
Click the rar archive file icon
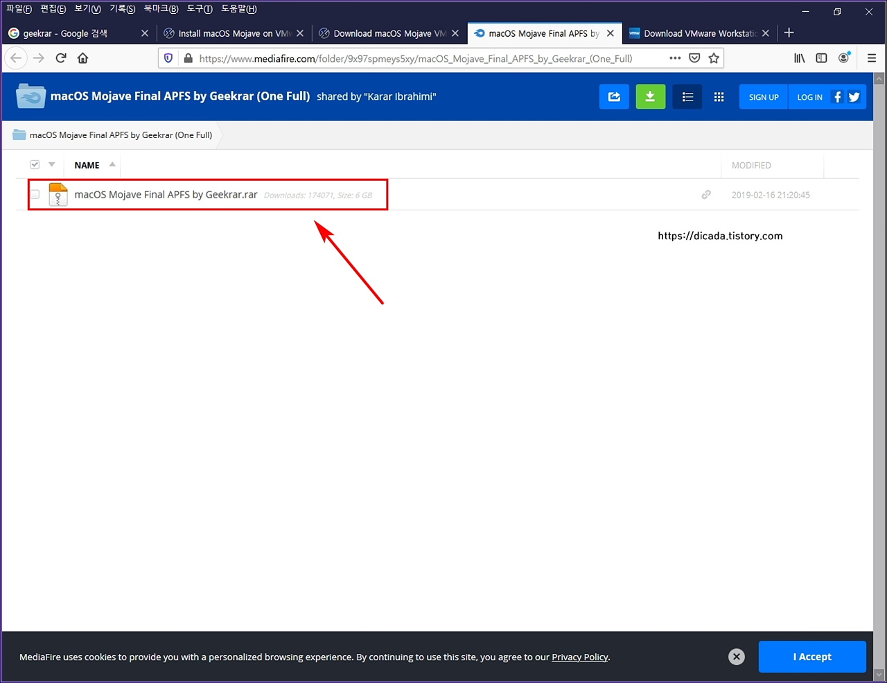click(58, 195)
